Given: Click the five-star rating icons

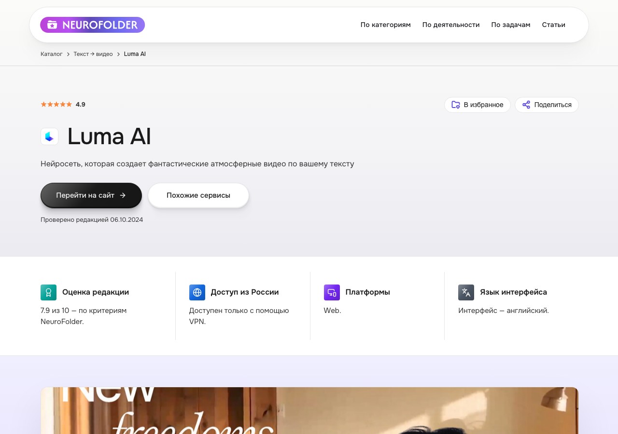Looking at the screenshot, I should pos(56,104).
